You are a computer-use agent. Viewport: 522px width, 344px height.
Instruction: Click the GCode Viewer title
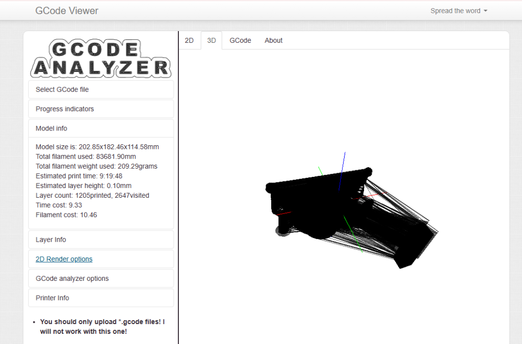67,10
